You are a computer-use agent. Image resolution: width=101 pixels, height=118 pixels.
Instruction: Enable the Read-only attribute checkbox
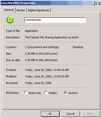[x=26, y=93]
